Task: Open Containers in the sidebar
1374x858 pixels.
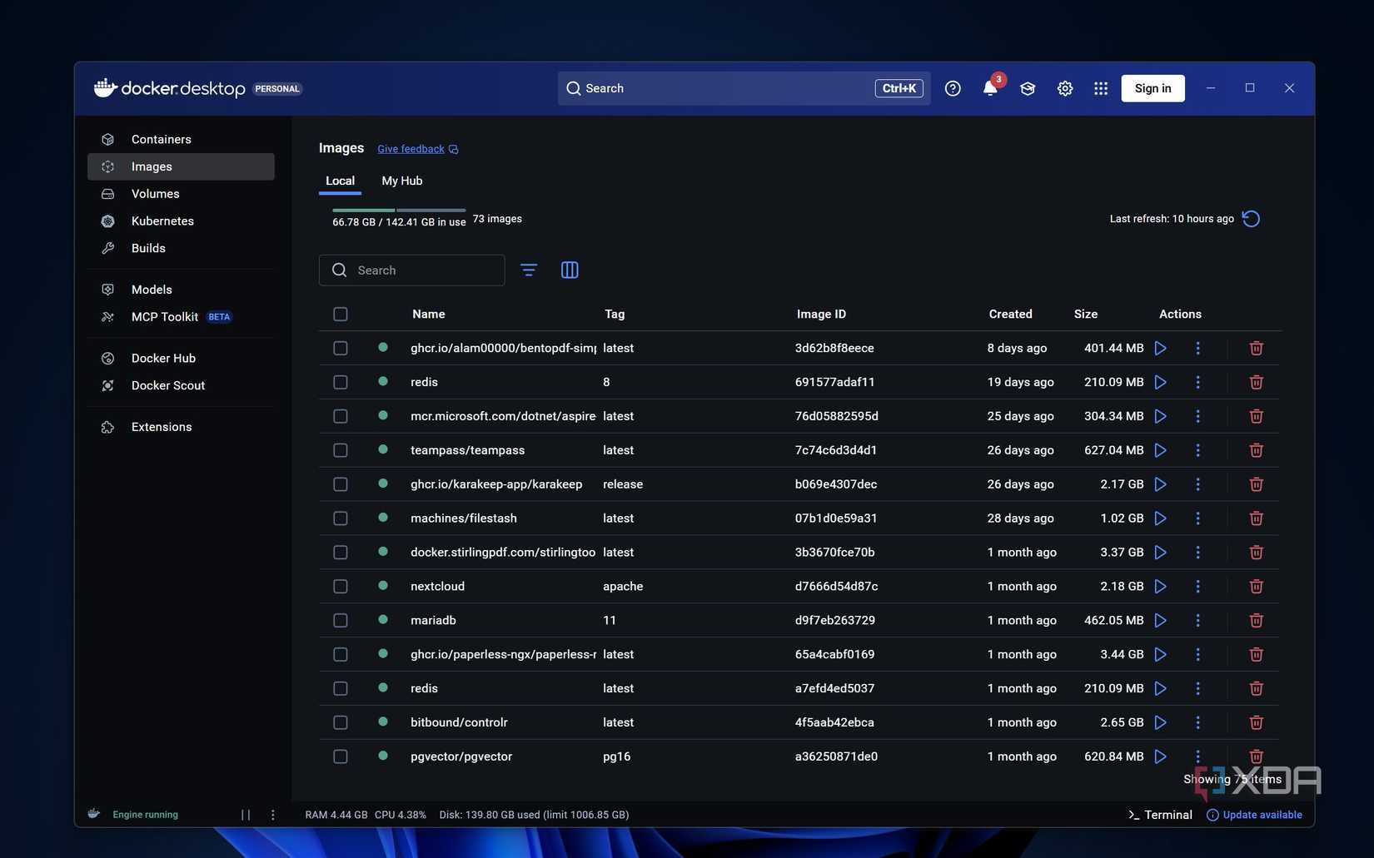Action: coord(181,139)
